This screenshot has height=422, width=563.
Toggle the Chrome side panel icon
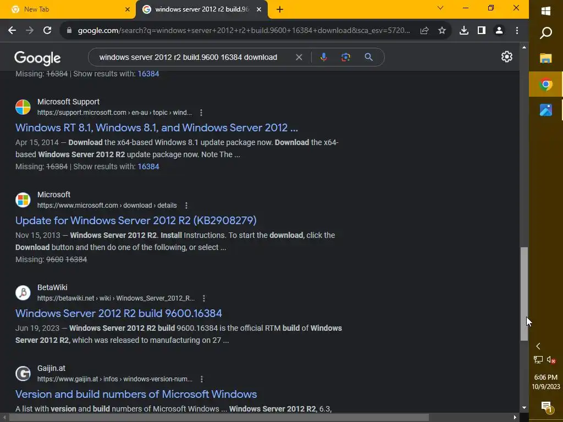482,31
